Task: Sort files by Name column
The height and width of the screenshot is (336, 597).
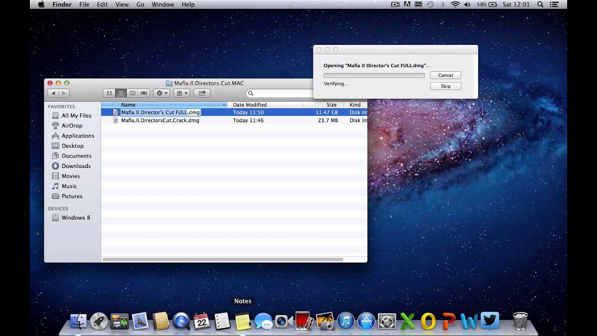Action: [x=164, y=105]
